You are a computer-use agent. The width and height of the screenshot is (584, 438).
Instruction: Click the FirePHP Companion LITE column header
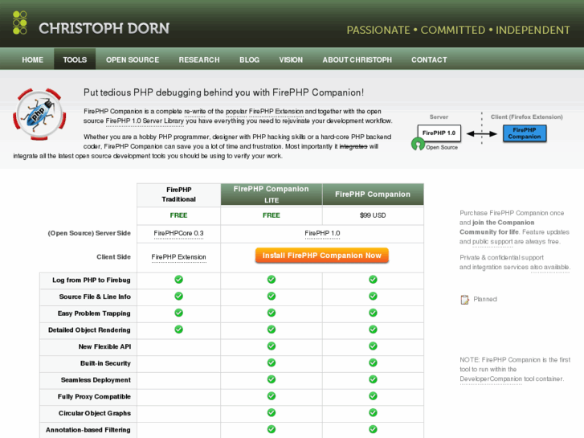click(x=272, y=194)
